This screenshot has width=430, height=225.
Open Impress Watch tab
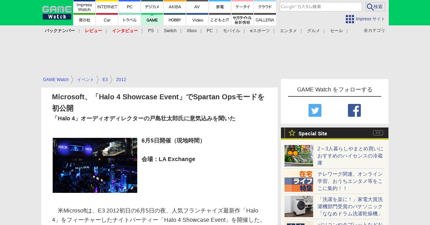click(x=84, y=6)
